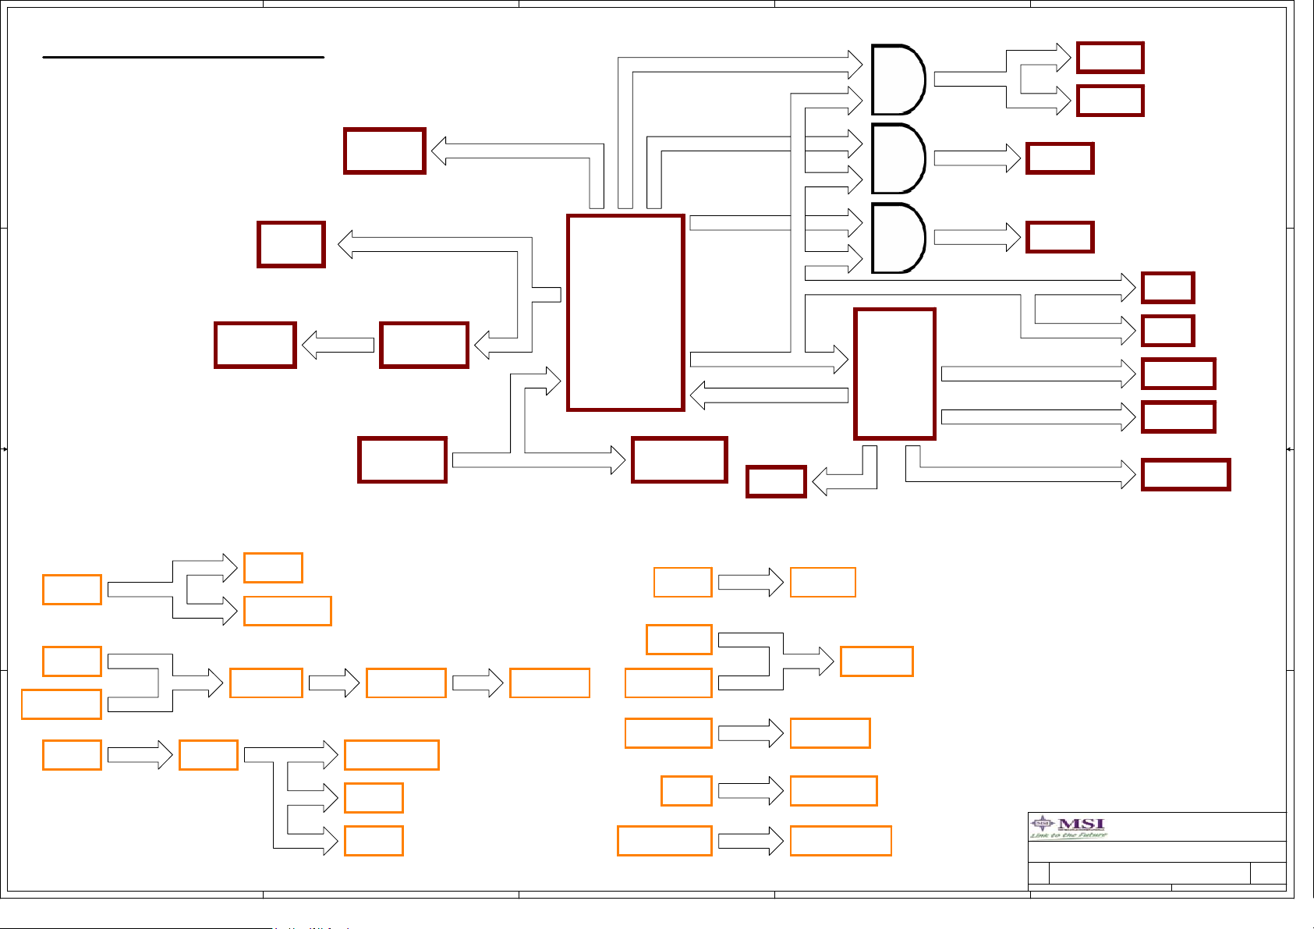The image size is (1314, 929).
Task: Select the largest dark-red block in the diagram
Action: 625,313
